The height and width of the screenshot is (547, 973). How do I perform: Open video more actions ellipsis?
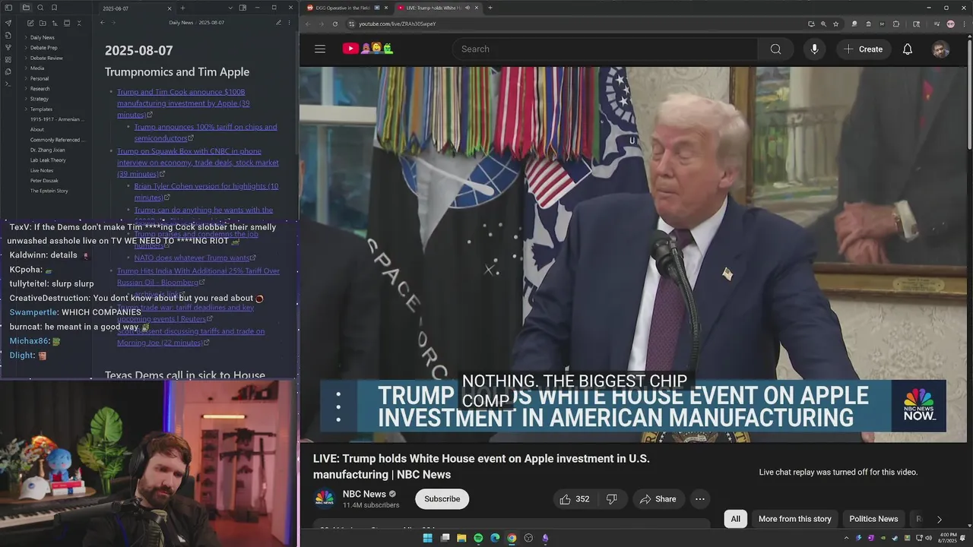(x=700, y=499)
